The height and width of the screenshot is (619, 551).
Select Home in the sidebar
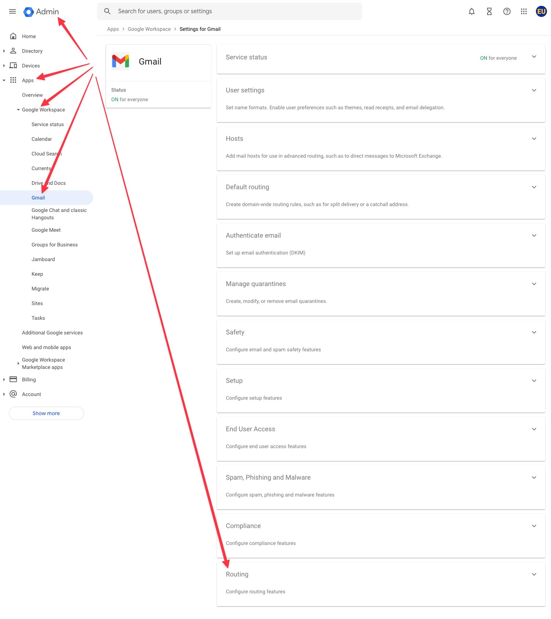click(29, 36)
